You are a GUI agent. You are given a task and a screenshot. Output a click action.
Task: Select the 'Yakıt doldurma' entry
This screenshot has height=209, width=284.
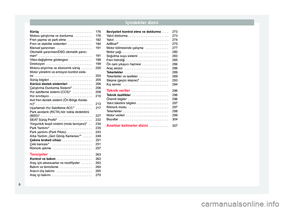tap(142, 36)
